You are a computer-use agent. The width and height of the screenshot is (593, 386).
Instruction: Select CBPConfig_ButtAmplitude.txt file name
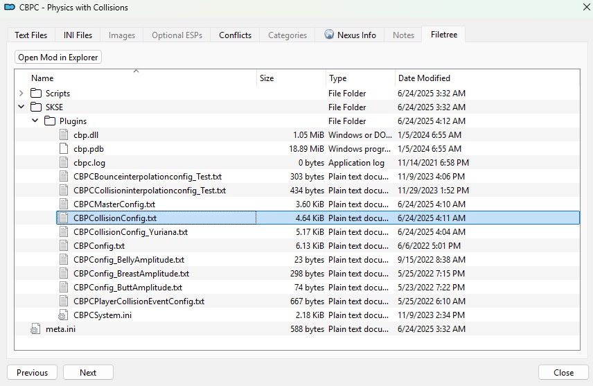(128, 288)
